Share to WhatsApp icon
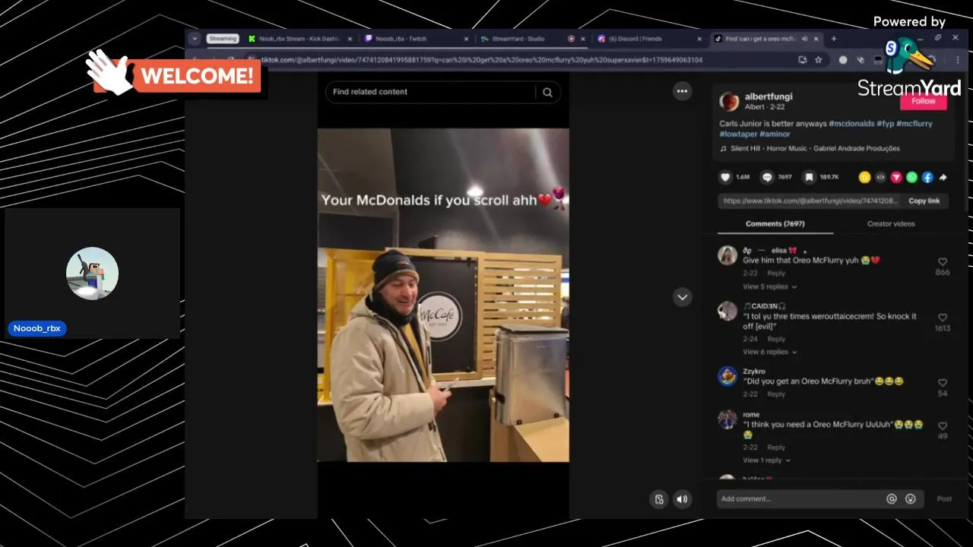Viewport: 973px width, 547px height. (x=911, y=177)
